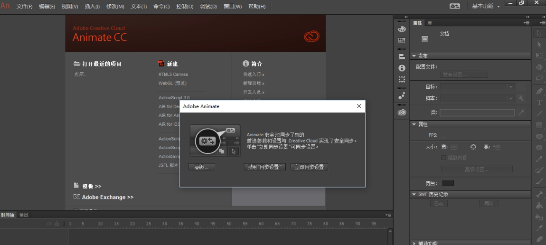Toggle the width-height link constraint icon
546x245 pixels.
coord(473,147)
